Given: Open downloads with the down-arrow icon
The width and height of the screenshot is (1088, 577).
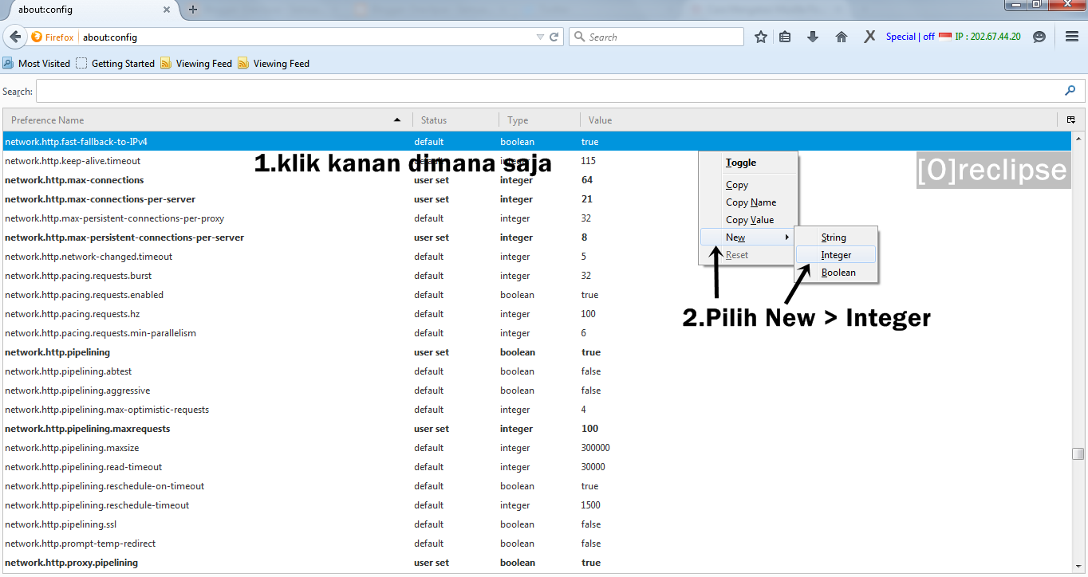Looking at the screenshot, I should [x=812, y=36].
